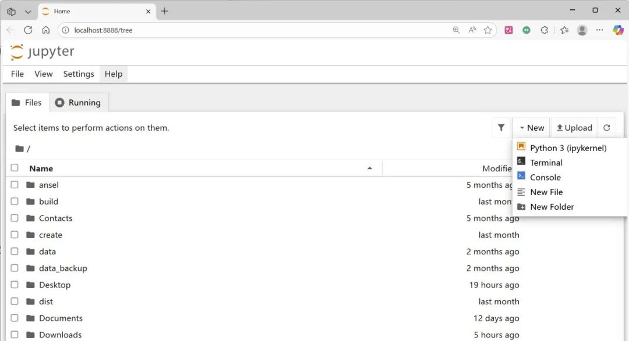Open the Settings menu

(79, 74)
